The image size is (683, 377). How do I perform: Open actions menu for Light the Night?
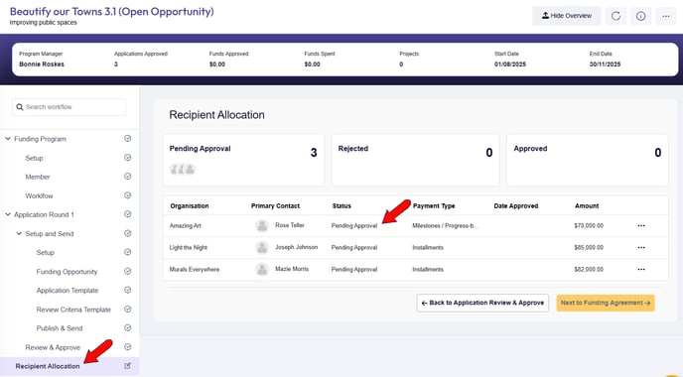(641, 248)
